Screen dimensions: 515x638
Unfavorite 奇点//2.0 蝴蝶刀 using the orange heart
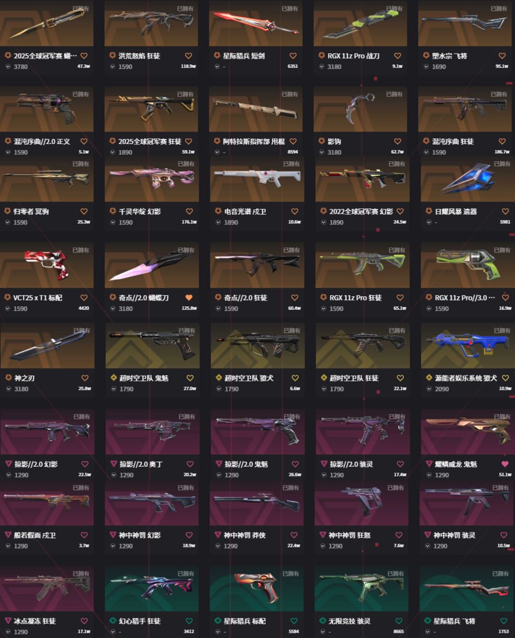tap(189, 297)
